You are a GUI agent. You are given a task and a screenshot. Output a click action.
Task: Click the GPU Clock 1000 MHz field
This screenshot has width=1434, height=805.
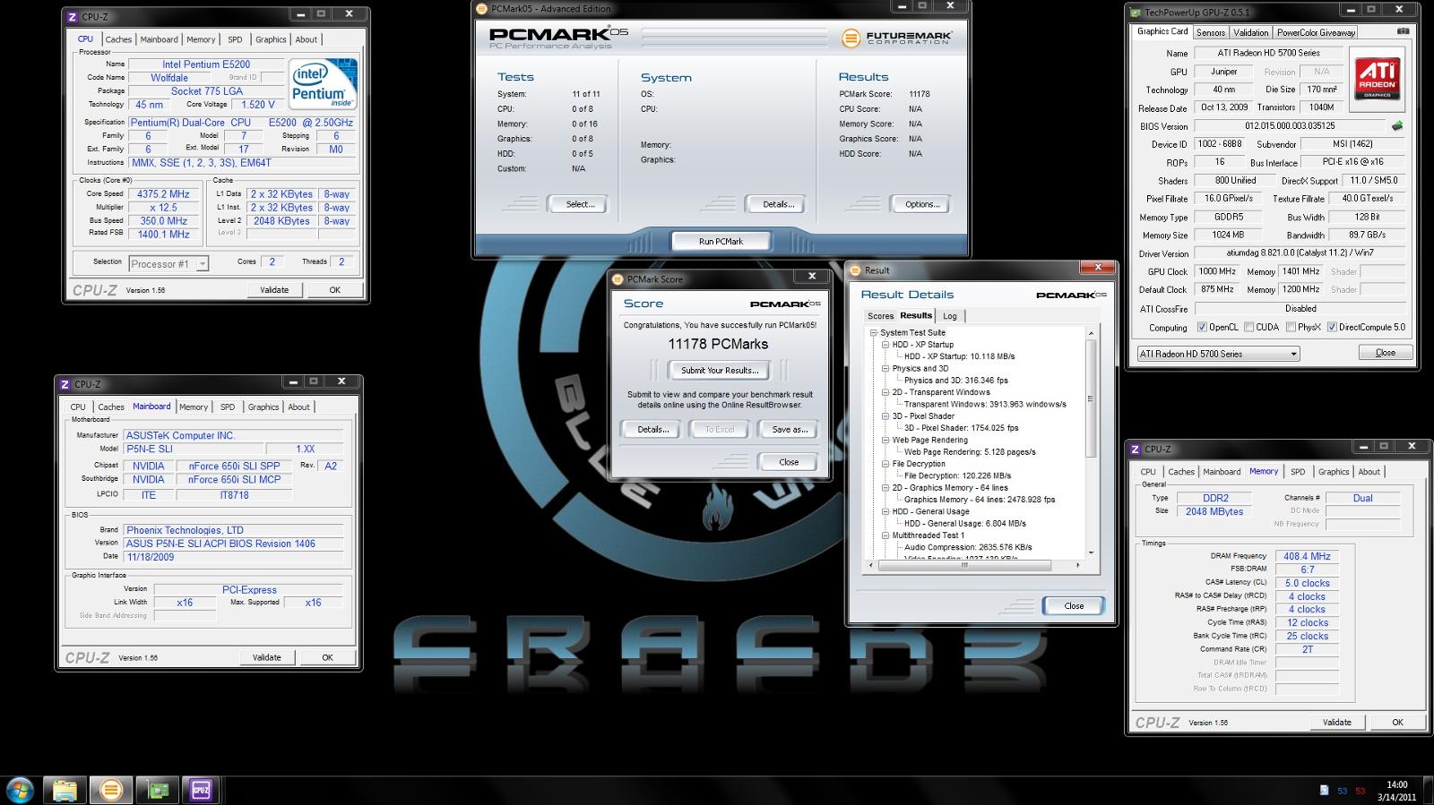[1216, 272]
